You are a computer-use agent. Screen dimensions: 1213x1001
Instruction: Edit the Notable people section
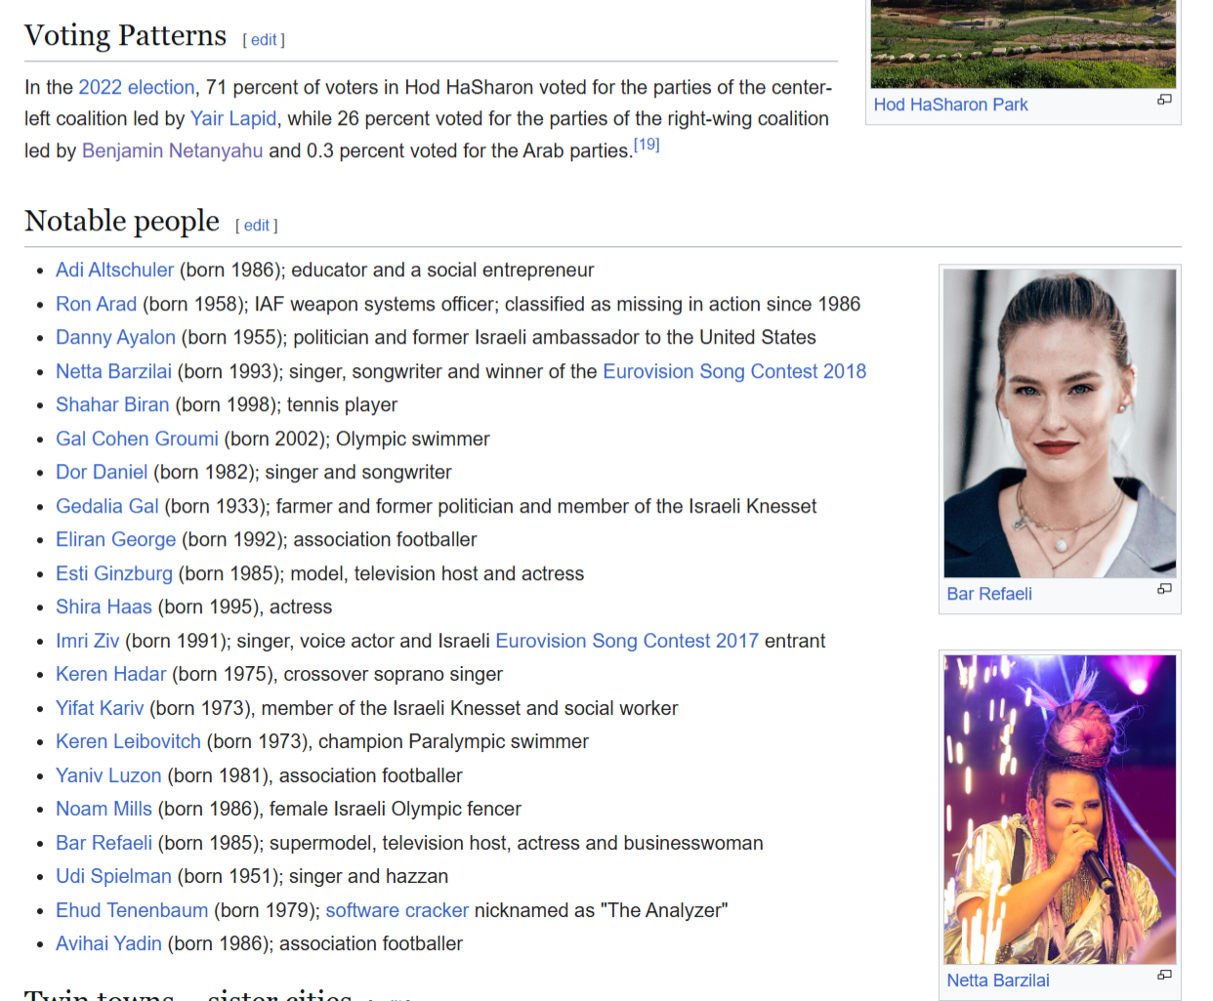click(x=256, y=226)
